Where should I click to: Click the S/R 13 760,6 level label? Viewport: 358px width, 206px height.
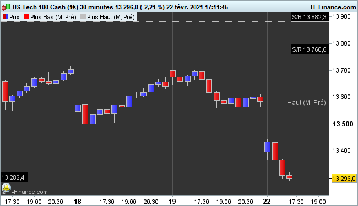[x=310, y=49]
